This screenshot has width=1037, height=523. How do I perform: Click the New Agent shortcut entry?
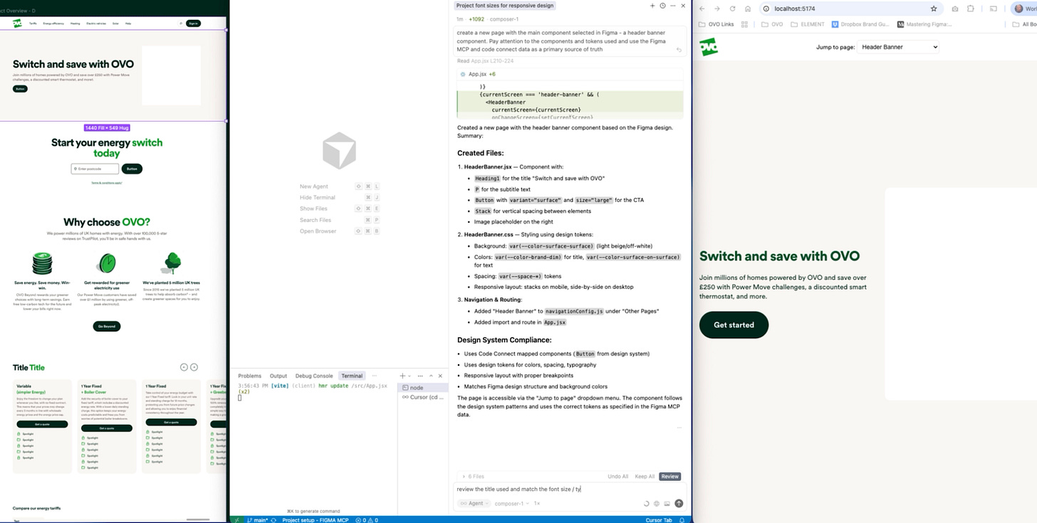coord(340,186)
